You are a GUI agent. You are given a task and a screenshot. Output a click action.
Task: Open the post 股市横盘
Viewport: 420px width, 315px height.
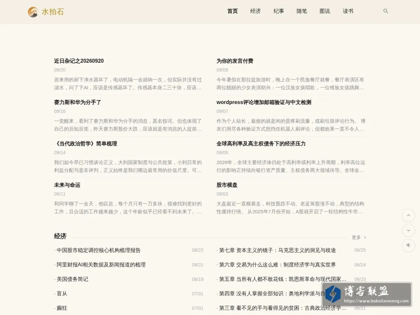point(227,185)
